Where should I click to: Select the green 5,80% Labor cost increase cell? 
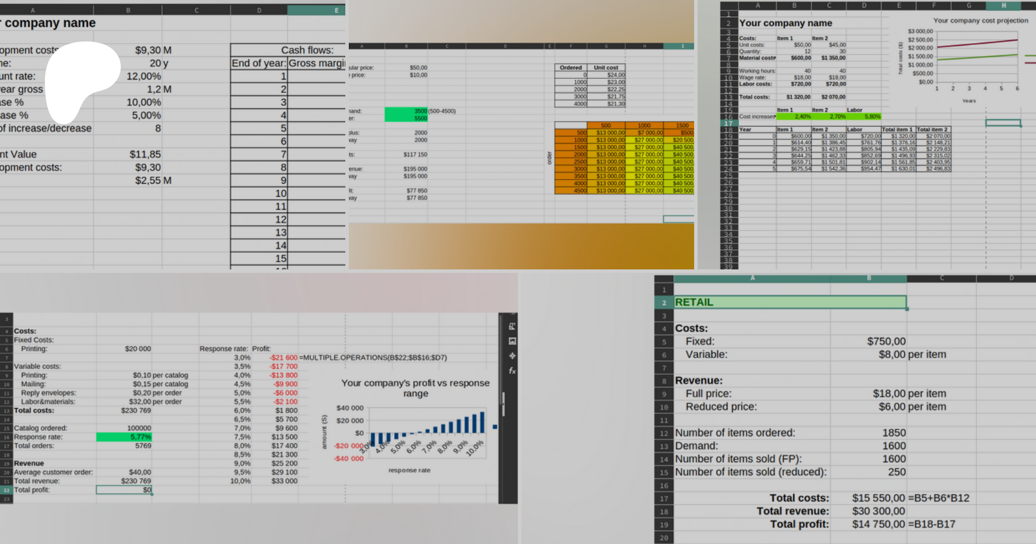pyautogui.click(x=864, y=116)
